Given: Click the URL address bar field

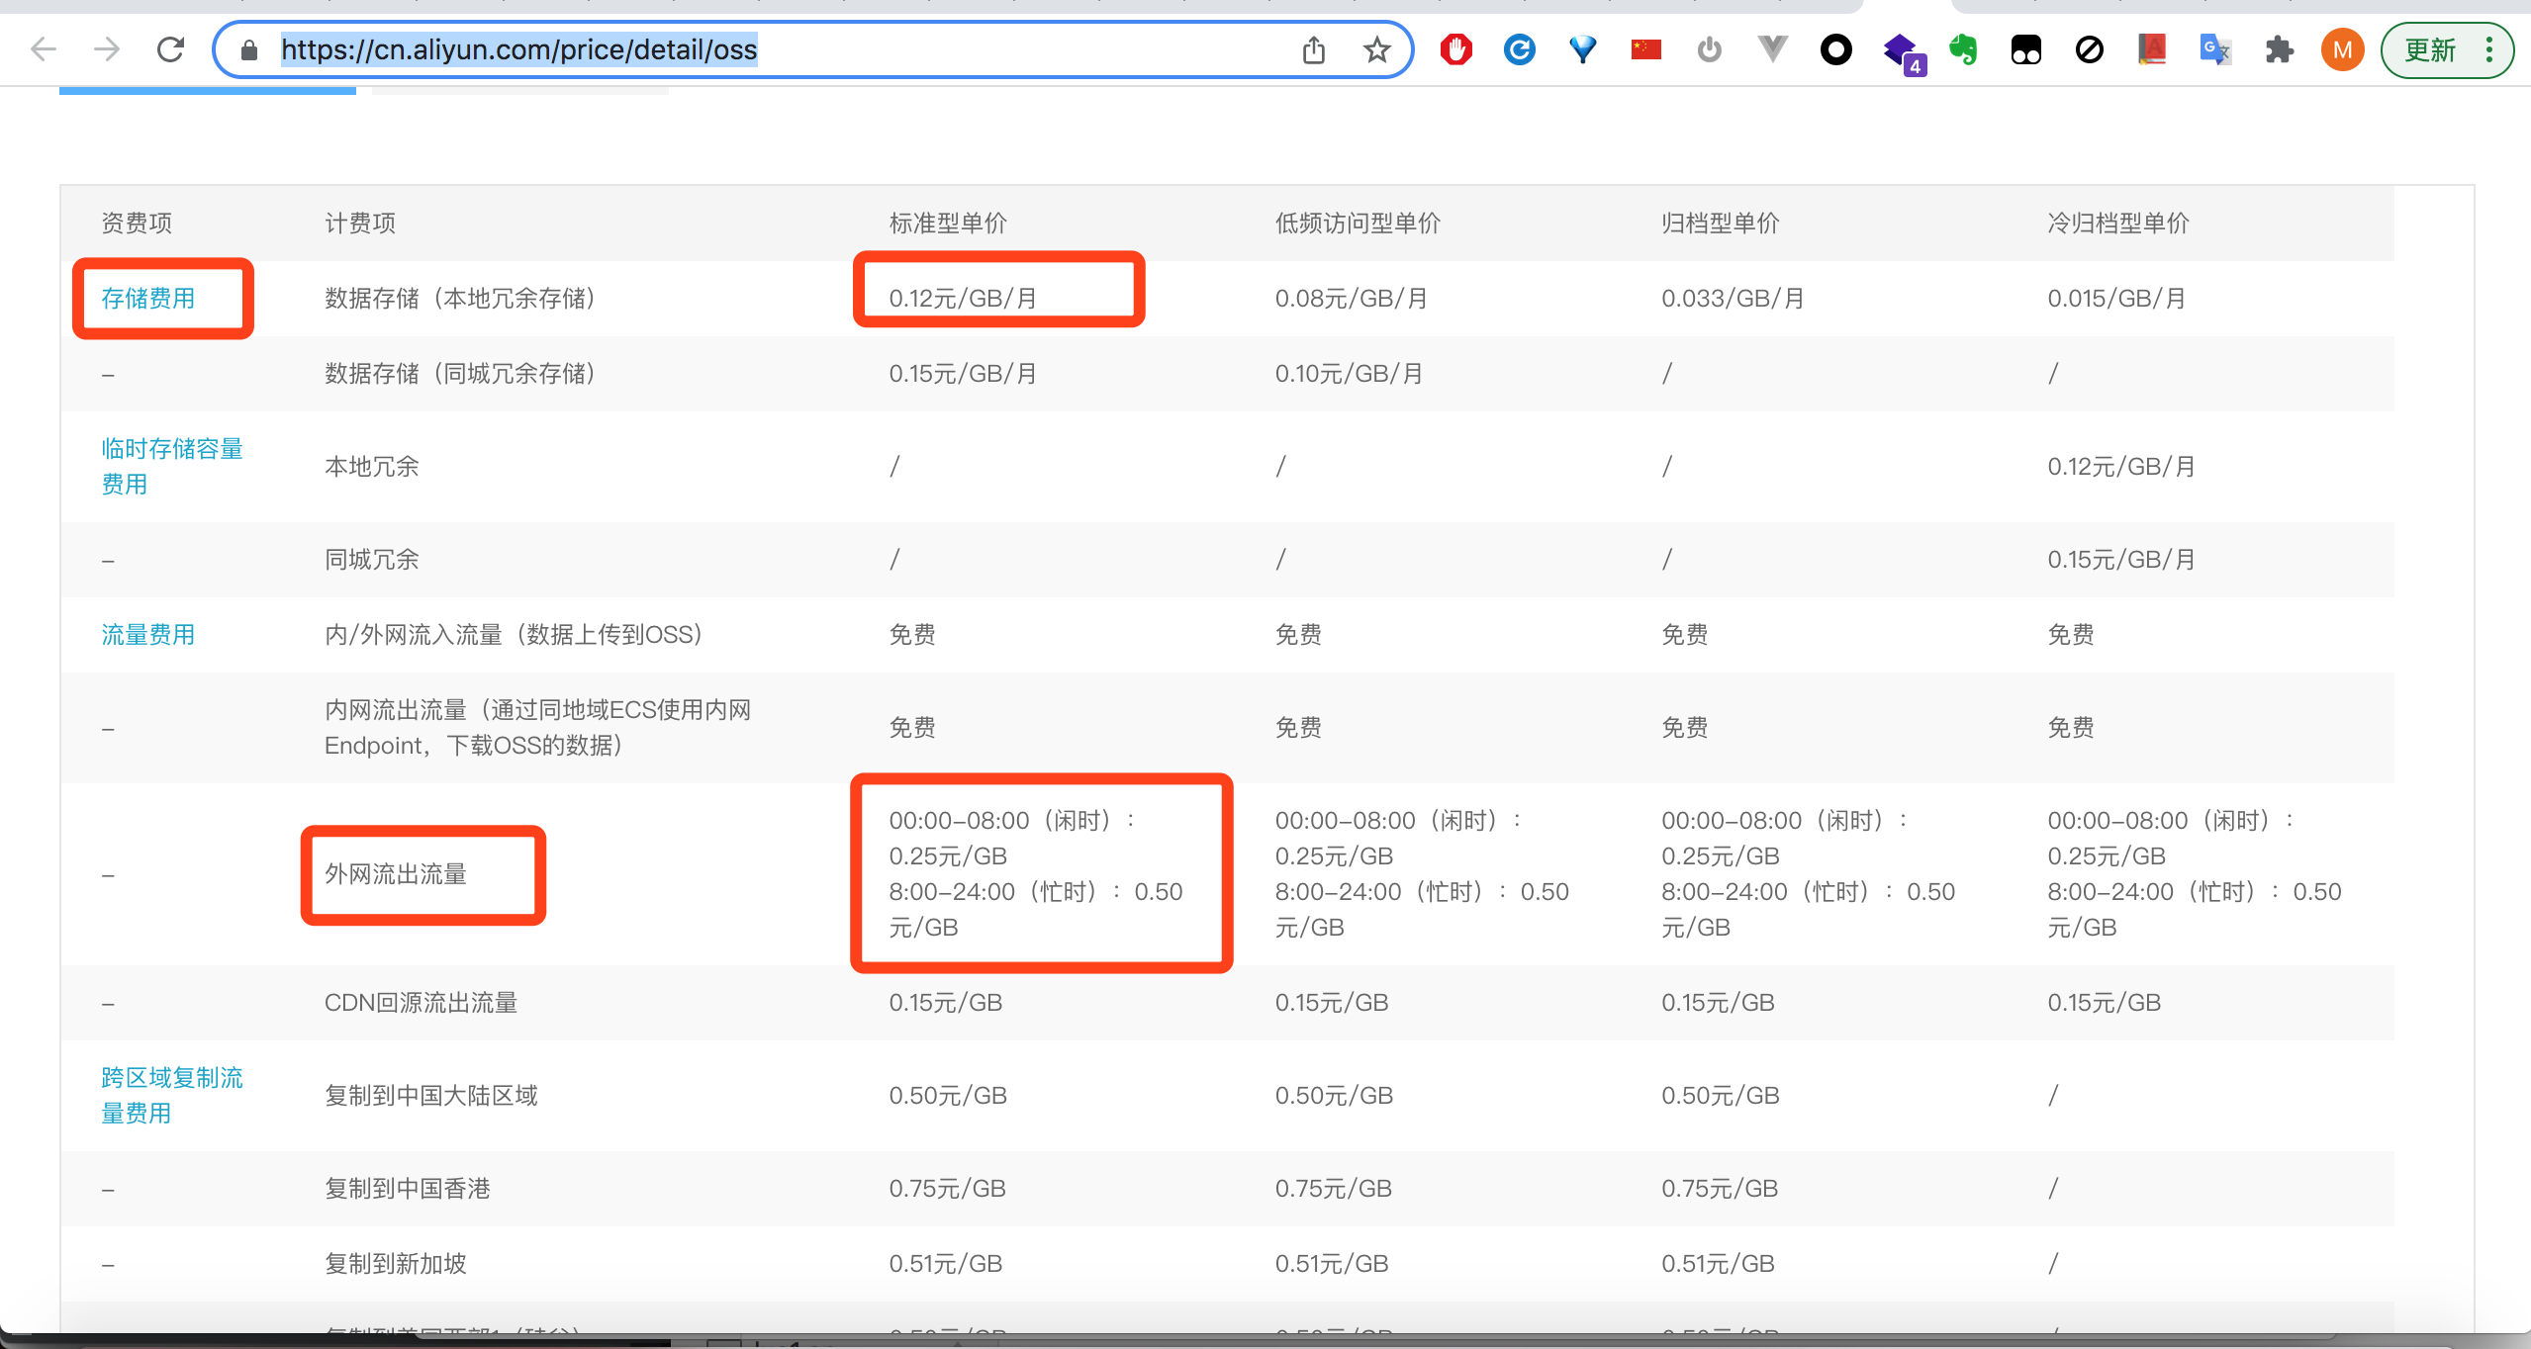Looking at the screenshot, I should [x=772, y=49].
